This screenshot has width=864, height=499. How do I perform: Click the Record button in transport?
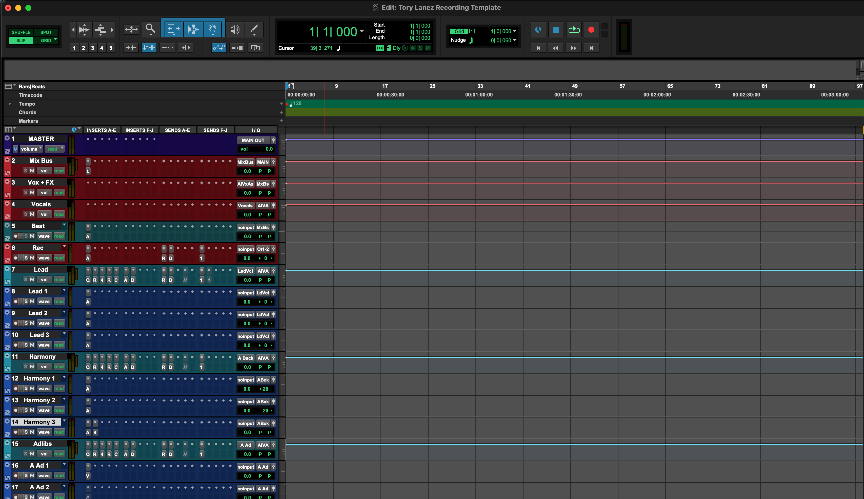tap(591, 30)
